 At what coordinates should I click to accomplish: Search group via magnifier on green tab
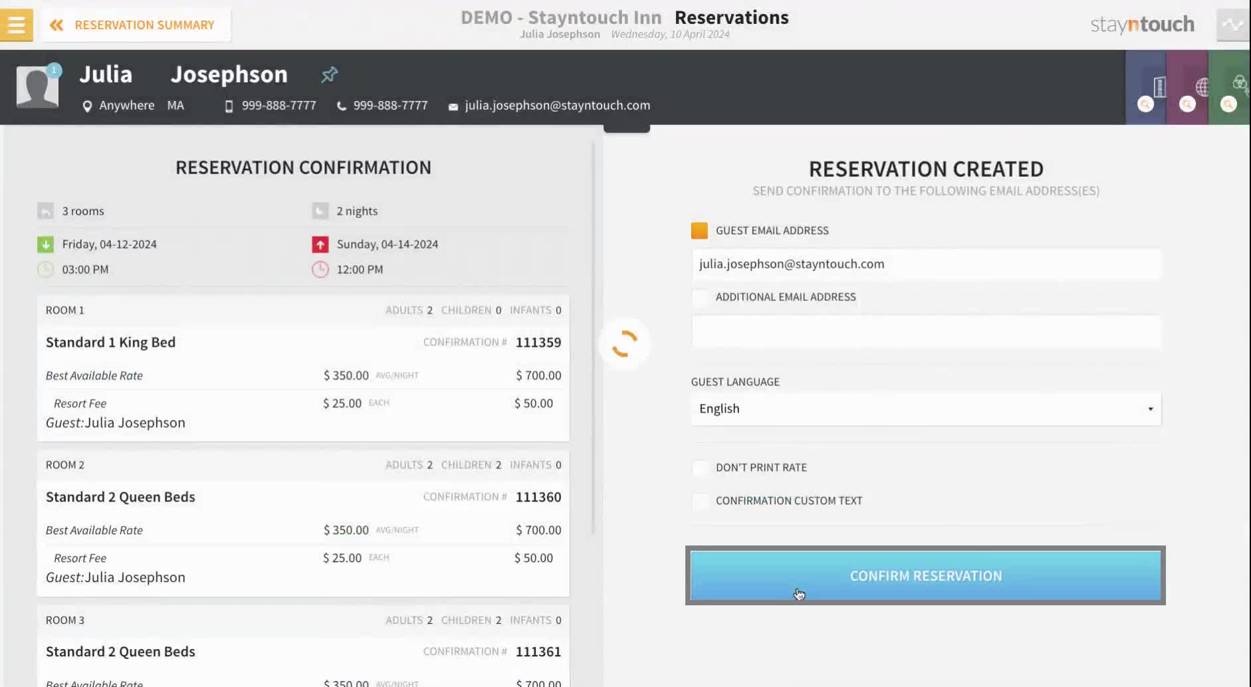[x=1228, y=104]
